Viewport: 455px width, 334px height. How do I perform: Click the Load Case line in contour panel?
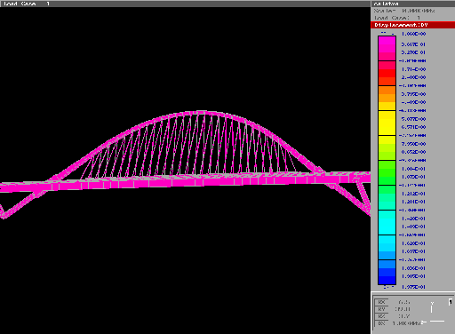[397, 18]
